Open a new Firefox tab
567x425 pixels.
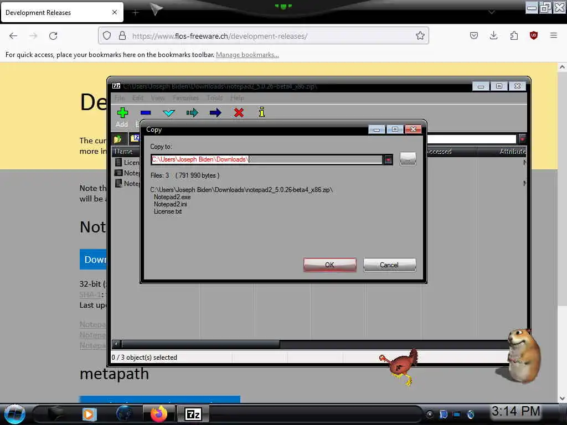(135, 13)
